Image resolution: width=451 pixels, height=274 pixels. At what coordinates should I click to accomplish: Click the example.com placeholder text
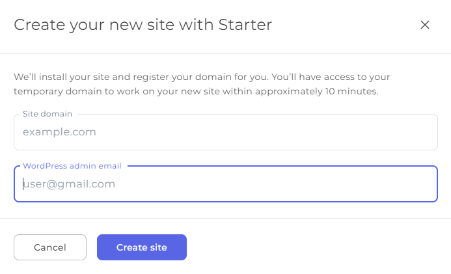59,132
